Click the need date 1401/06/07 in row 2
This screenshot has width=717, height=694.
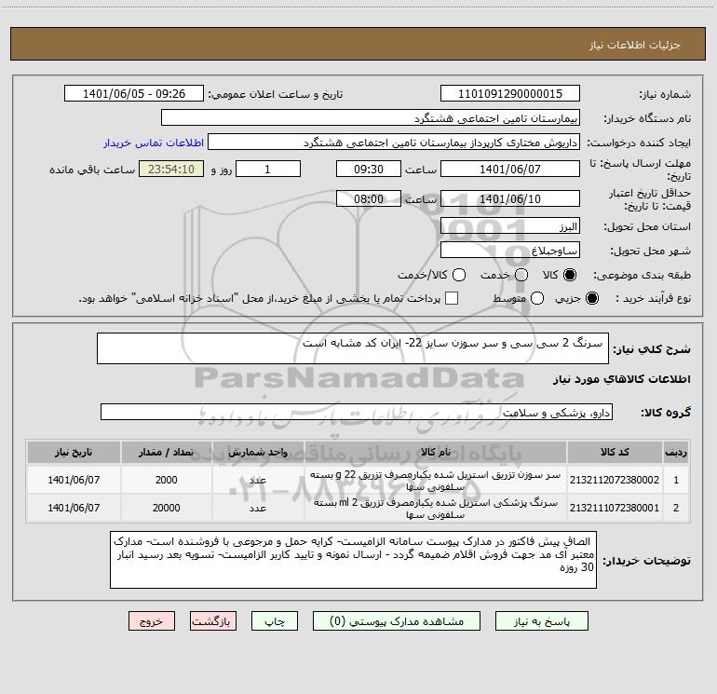click(74, 508)
